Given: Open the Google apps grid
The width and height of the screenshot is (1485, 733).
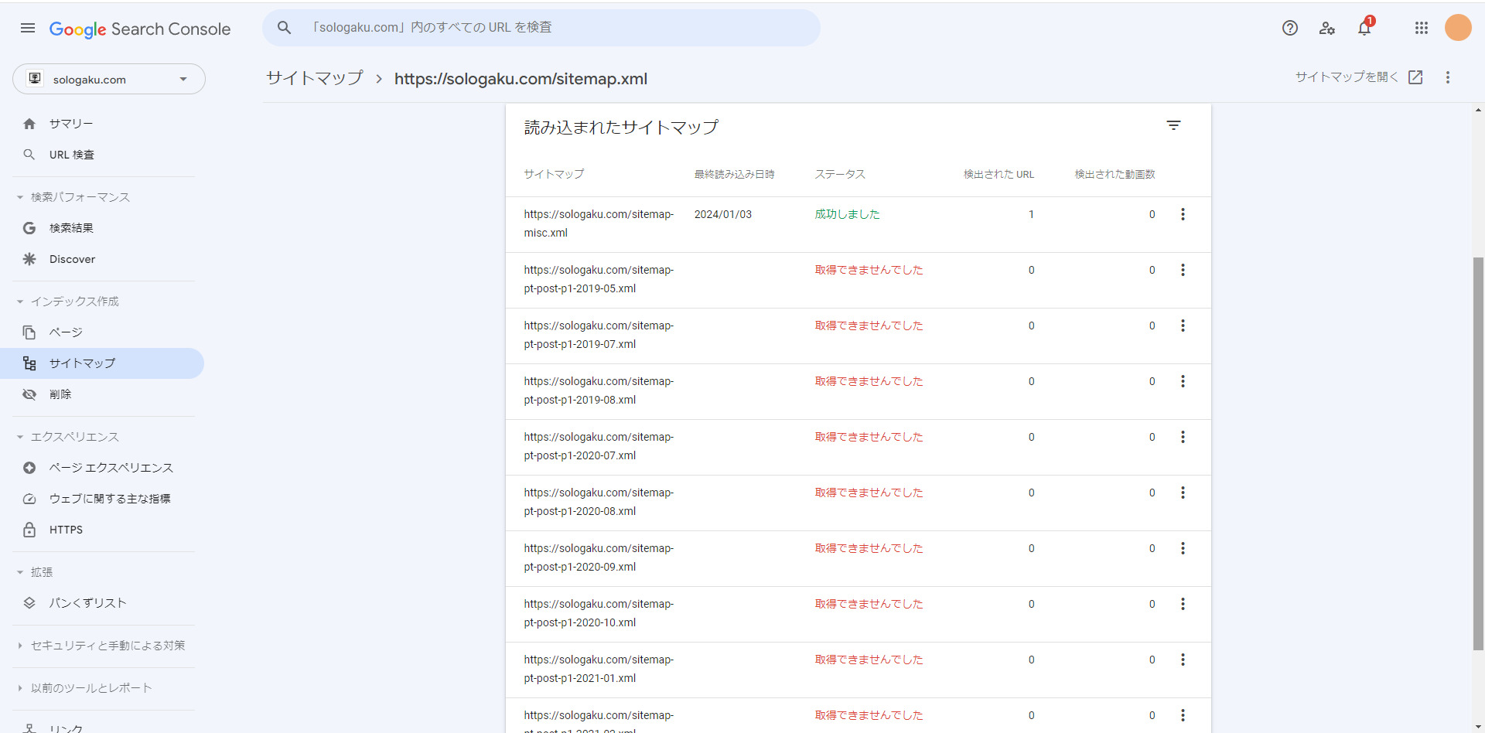Looking at the screenshot, I should [x=1421, y=29].
